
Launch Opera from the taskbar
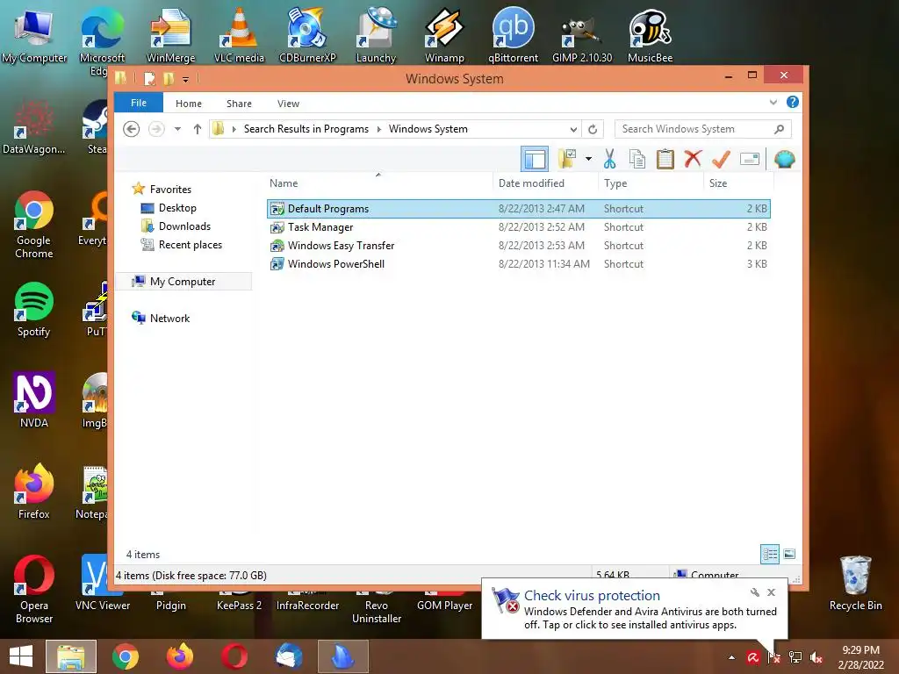point(234,656)
